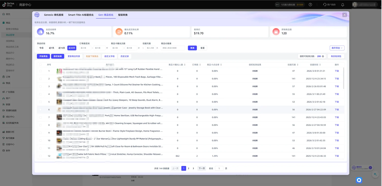Toggle the select-all checkbox in table header
The height and width of the screenshot is (186, 382).
[x=40, y=65]
